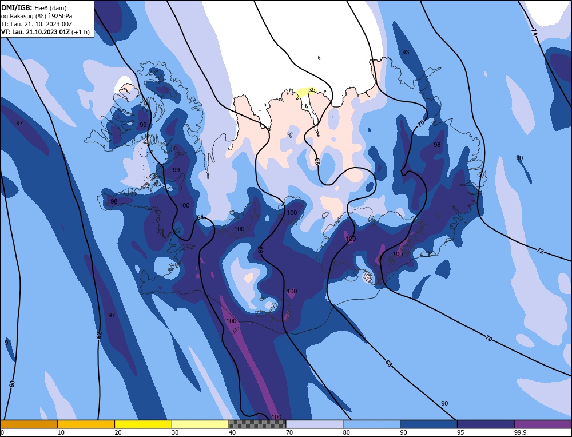Click the '91' humidity value label
The width and height of the screenshot is (572, 437).
8,343
